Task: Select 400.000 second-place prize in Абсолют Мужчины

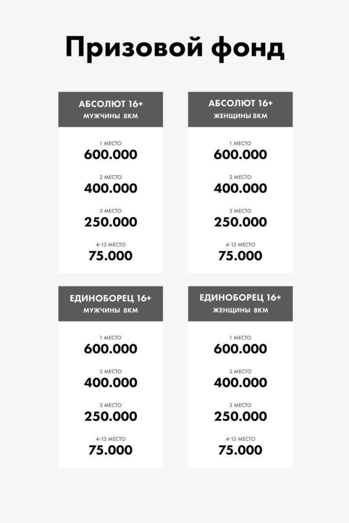Action: (x=110, y=188)
